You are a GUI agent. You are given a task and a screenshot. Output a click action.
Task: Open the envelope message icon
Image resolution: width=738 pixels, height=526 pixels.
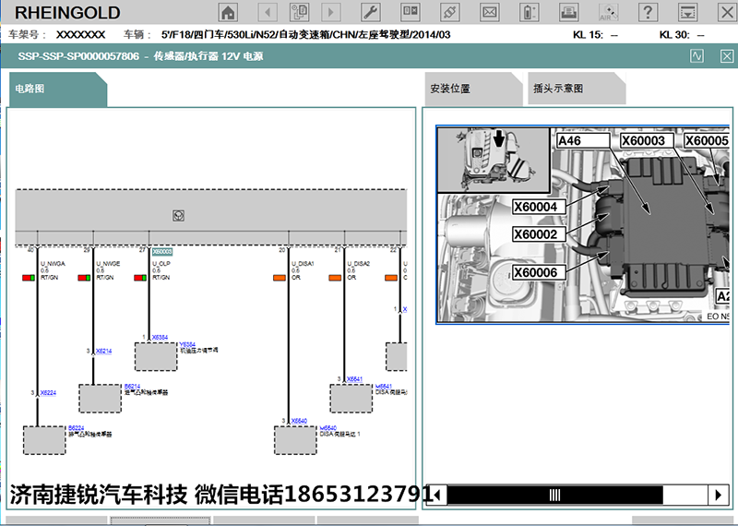click(490, 12)
